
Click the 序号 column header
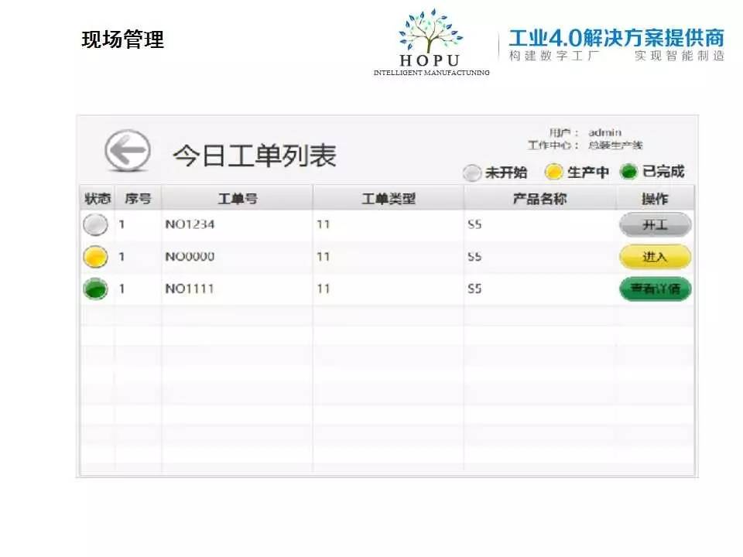click(138, 199)
